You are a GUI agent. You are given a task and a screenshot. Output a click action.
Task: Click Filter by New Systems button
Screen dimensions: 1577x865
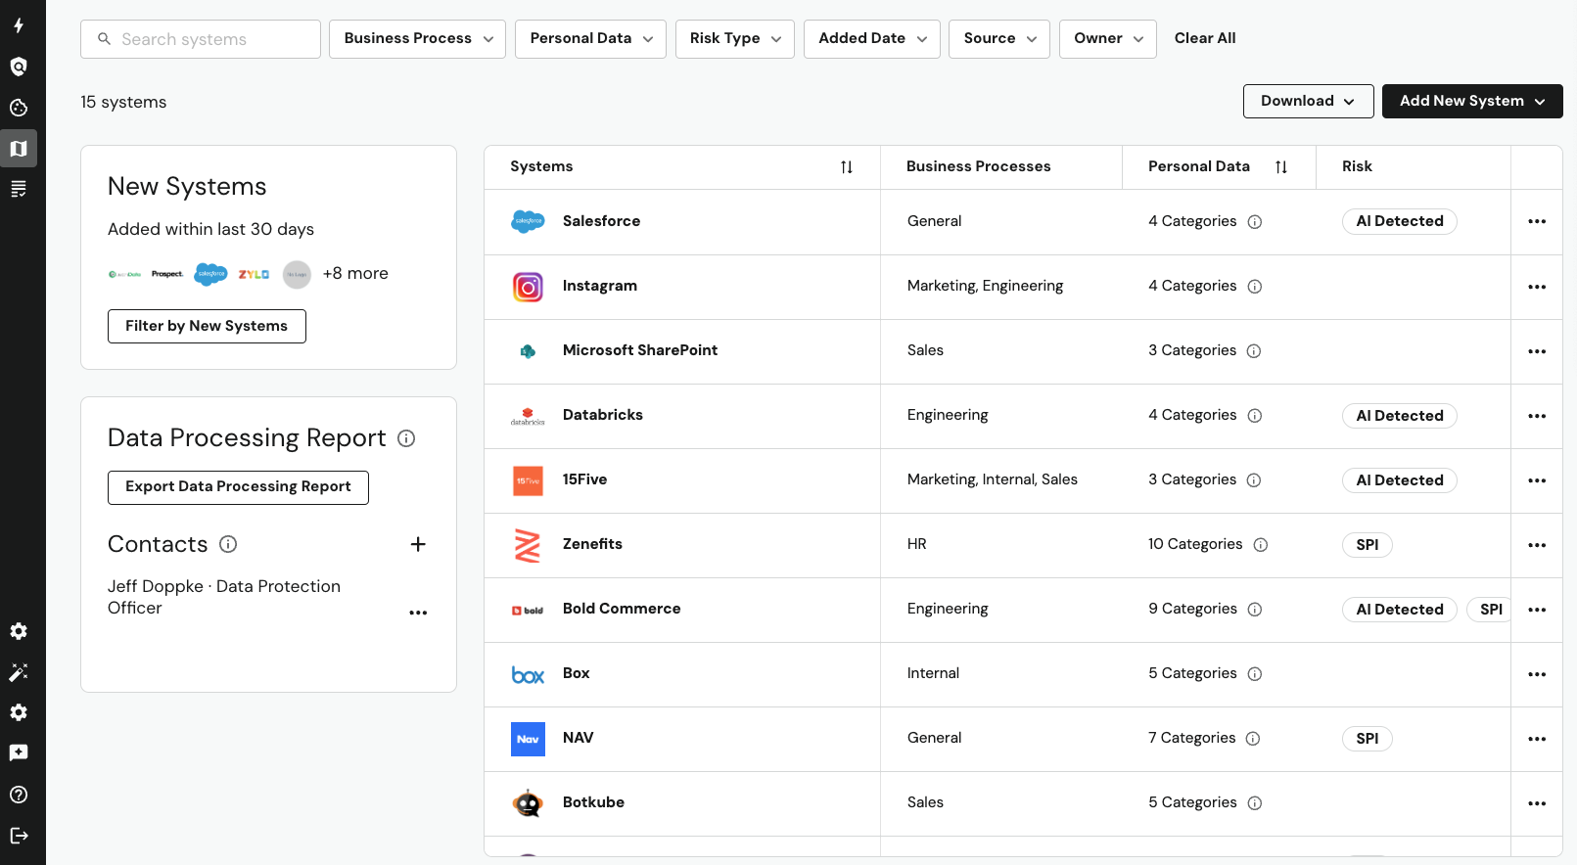[x=207, y=327]
